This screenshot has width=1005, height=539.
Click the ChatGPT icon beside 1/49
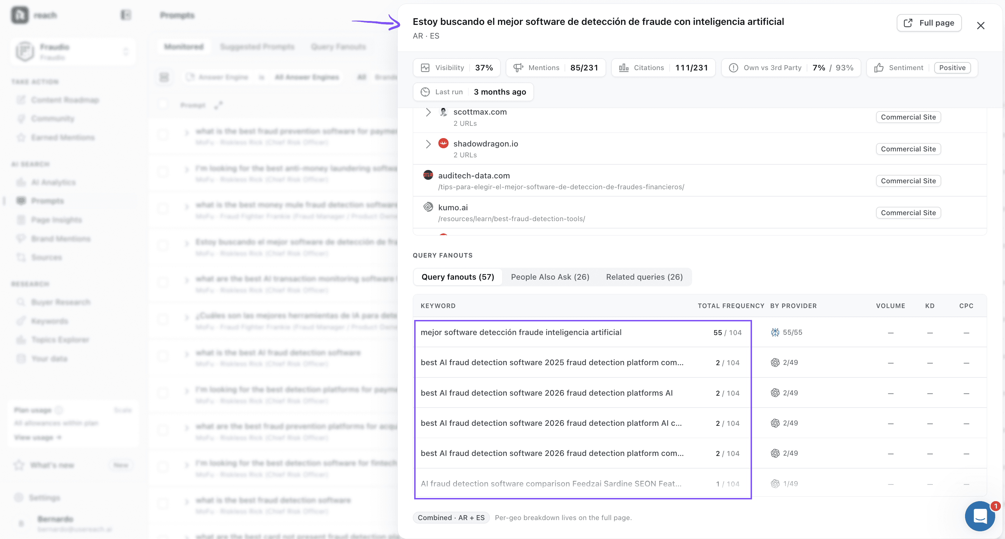775,484
